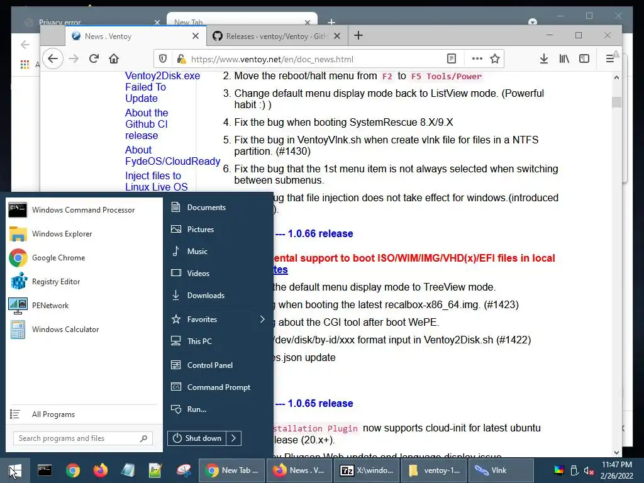Switch to News Ventoy Firefox taskbar button
This screenshot has width=644, height=483.
[x=300, y=470]
